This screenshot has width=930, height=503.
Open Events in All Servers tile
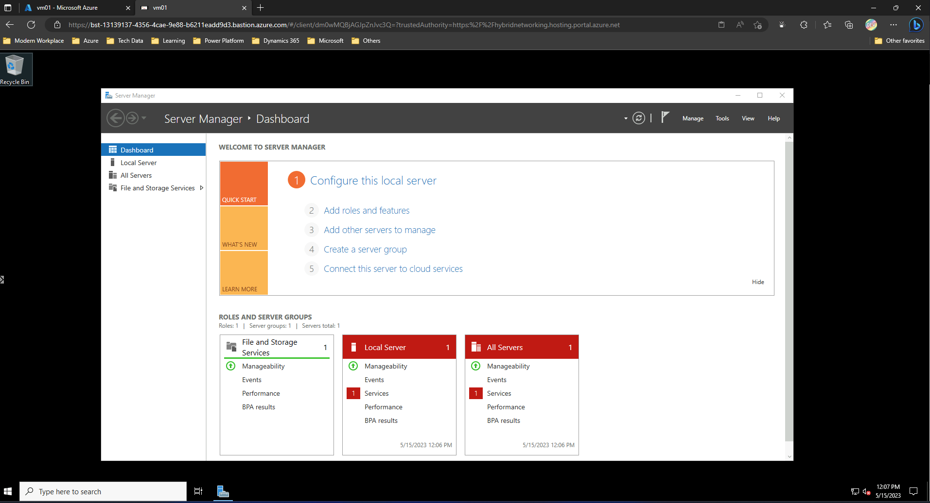coord(497,380)
